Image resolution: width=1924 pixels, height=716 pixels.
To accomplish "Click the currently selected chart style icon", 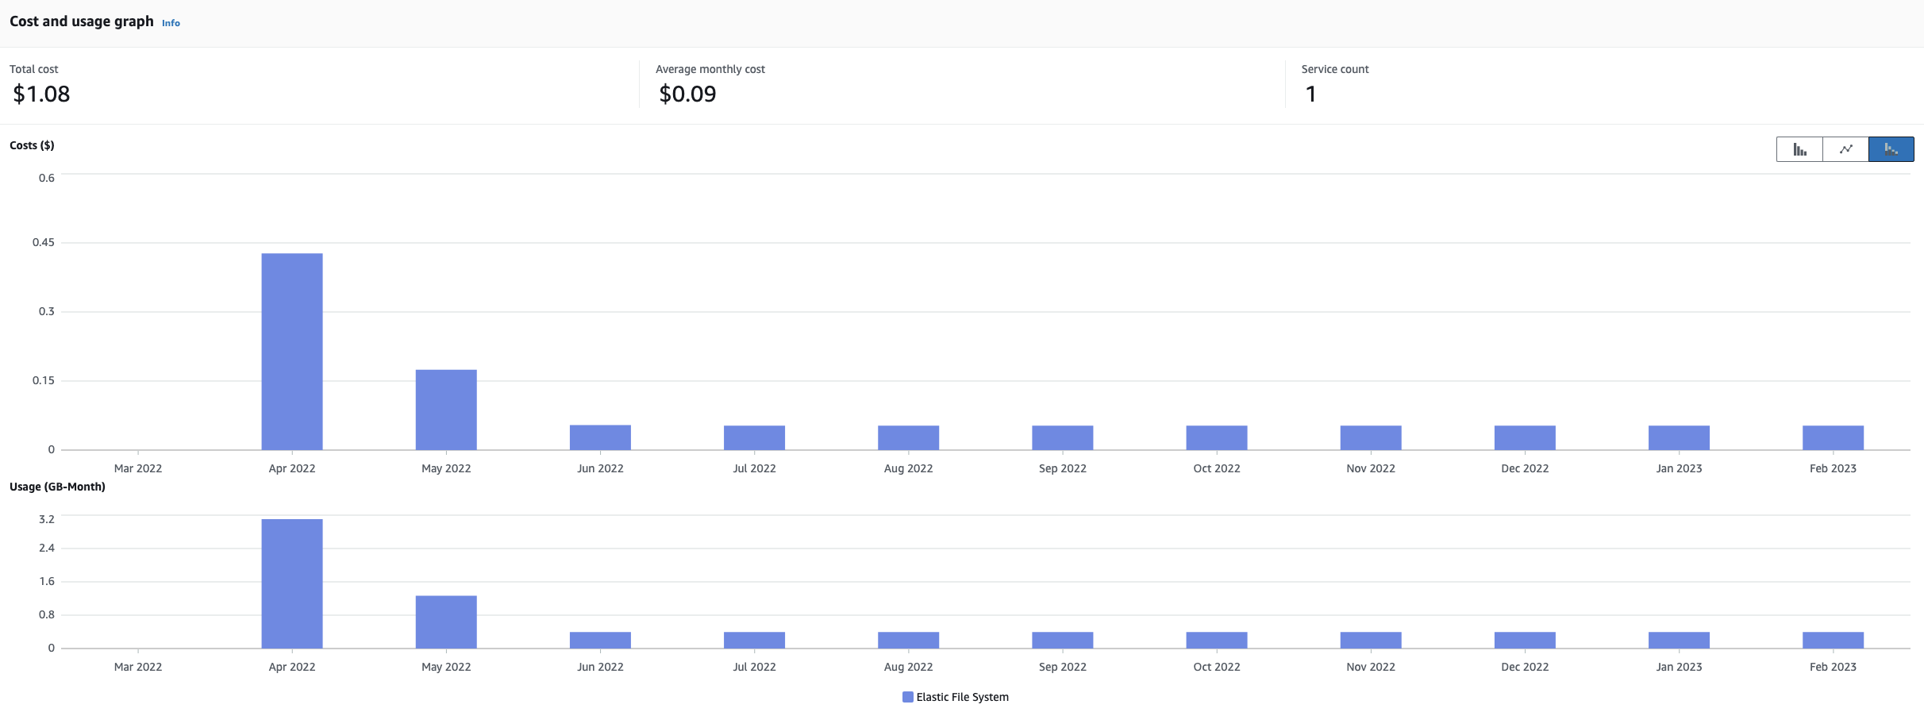I will (1891, 149).
